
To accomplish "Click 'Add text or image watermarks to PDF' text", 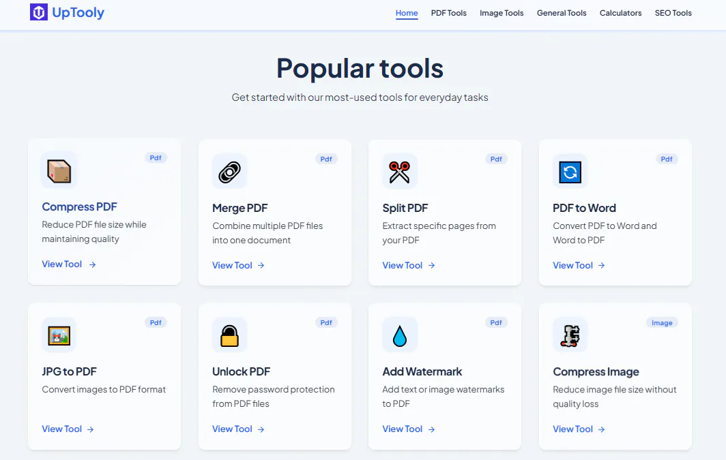I will tap(443, 397).
